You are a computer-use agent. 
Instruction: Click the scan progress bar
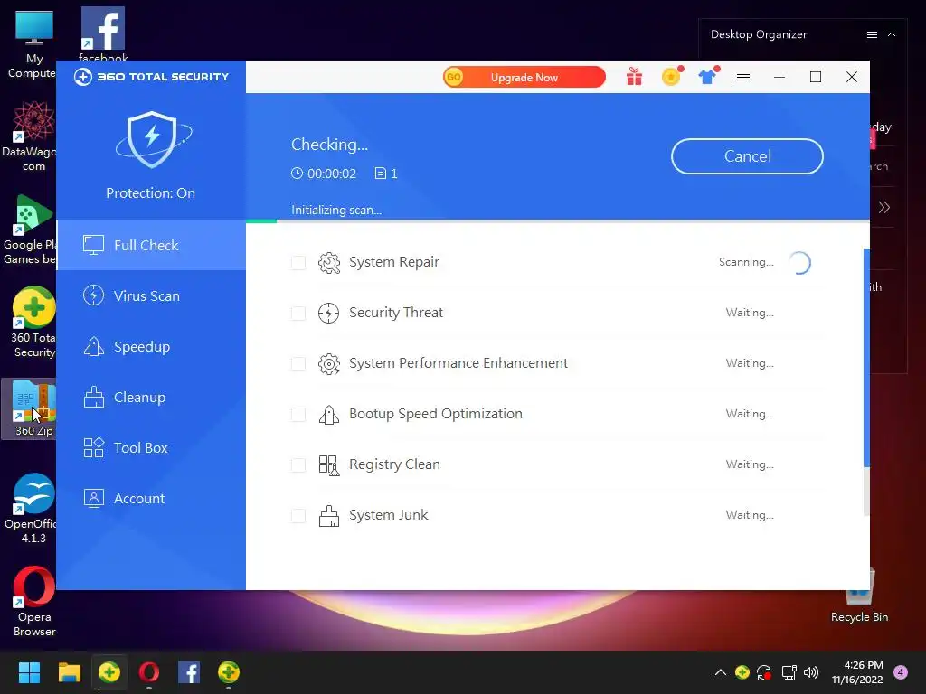coord(557,221)
